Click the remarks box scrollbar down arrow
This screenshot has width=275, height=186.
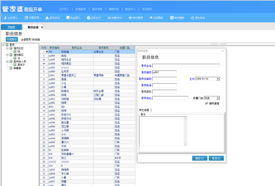pos(185,144)
